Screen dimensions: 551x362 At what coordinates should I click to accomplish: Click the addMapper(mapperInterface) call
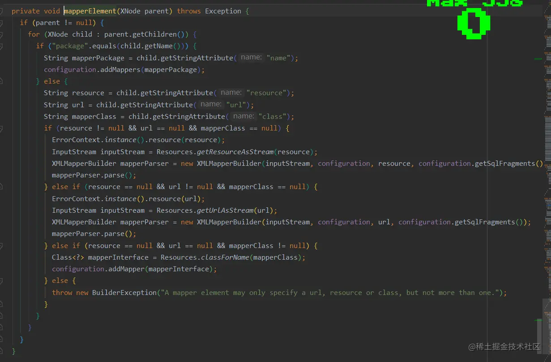[161, 269]
